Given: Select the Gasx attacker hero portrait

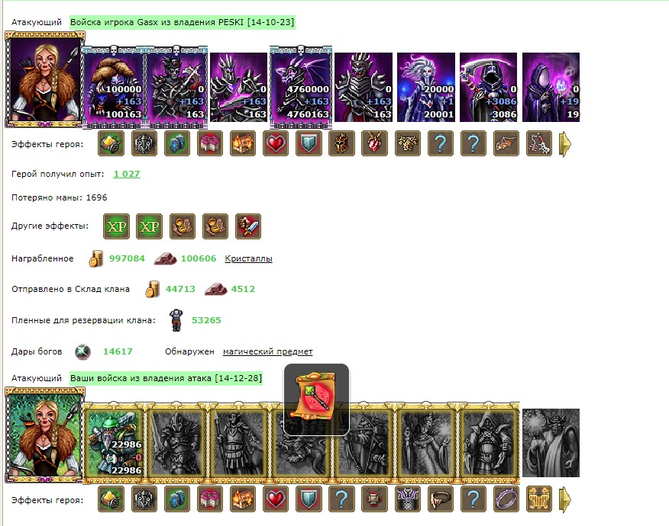Looking at the screenshot, I should (x=45, y=79).
